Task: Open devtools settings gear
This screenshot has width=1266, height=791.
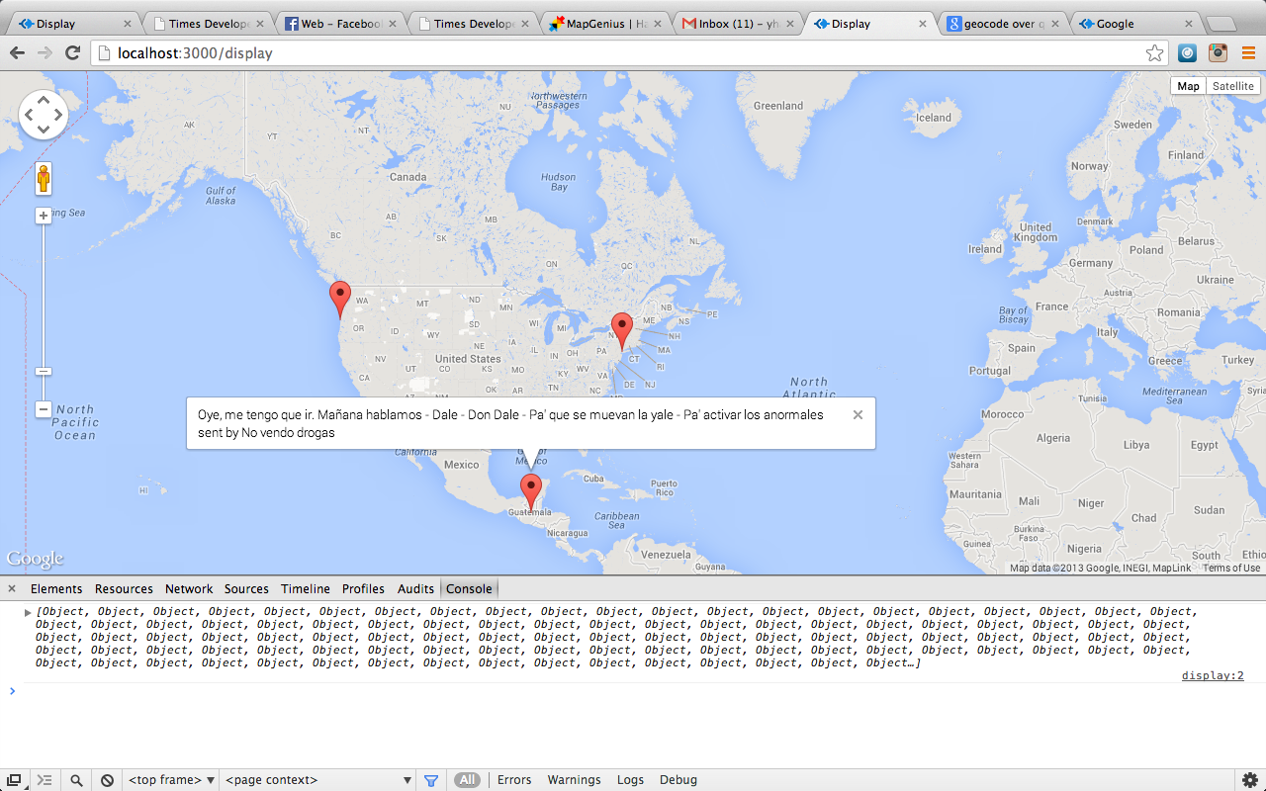Action: click(x=1250, y=780)
